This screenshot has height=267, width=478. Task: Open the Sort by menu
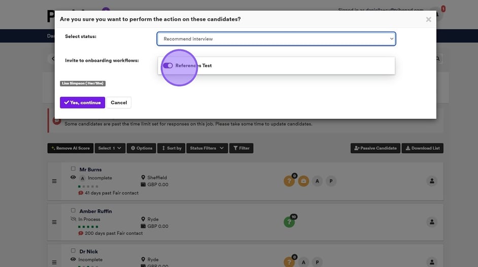[x=170, y=148]
